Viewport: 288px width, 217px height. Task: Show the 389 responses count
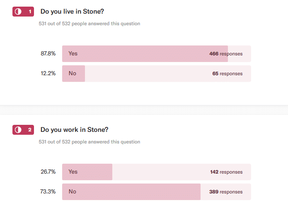[x=226, y=192]
